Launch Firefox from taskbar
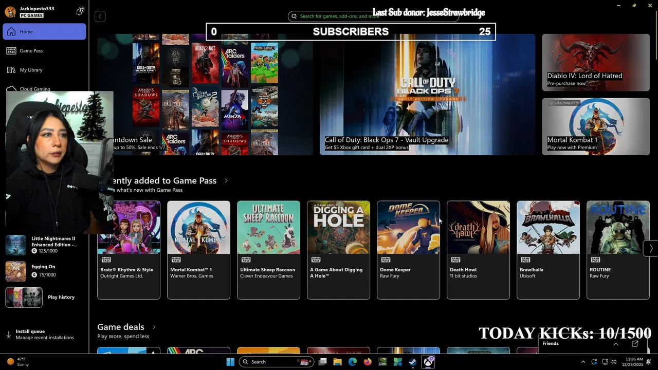This screenshot has height=370, width=658. (367, 362)
